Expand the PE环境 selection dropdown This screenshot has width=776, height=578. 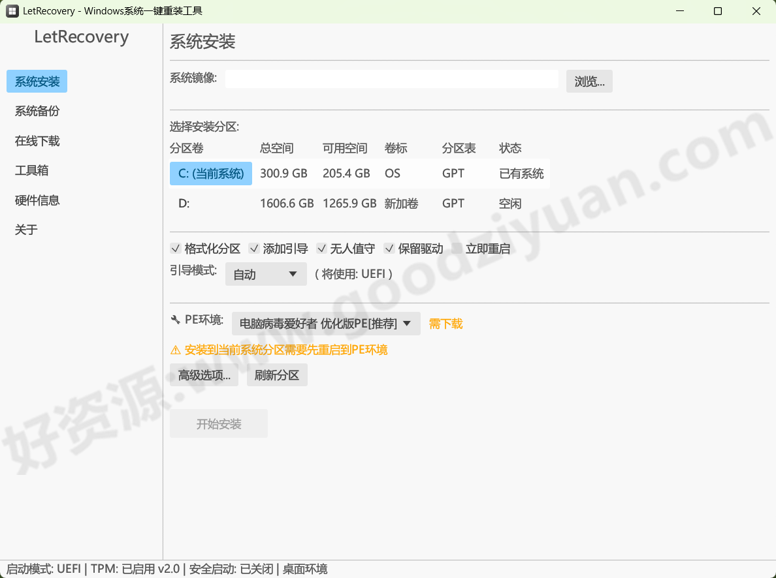coord(327,322)
